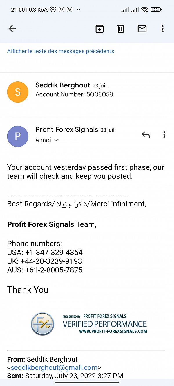Show previous messages text
The image size is (174, 386).
click(x=61, y=51)
